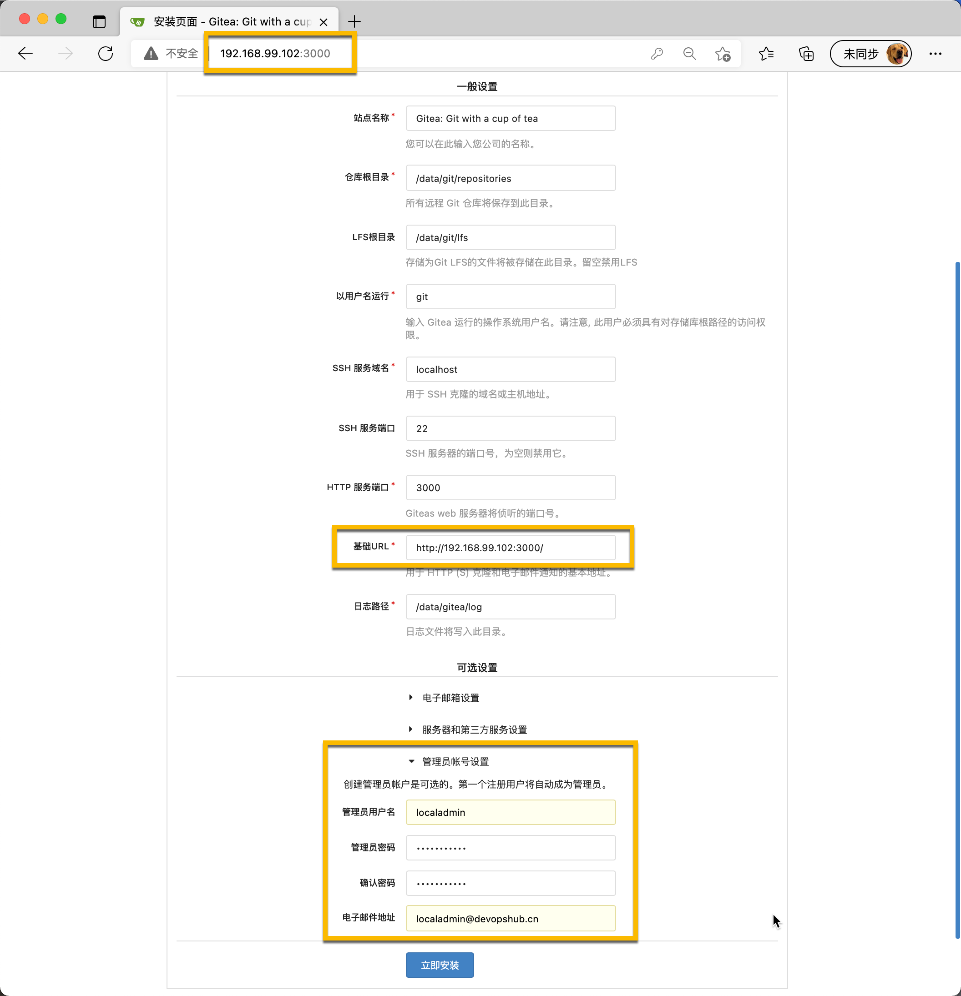Click the not-secure warning icon

coord(151,53)
